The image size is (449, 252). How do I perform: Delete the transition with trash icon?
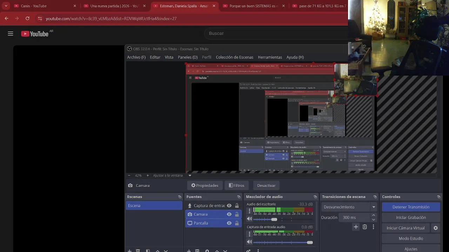click(365, 227)
